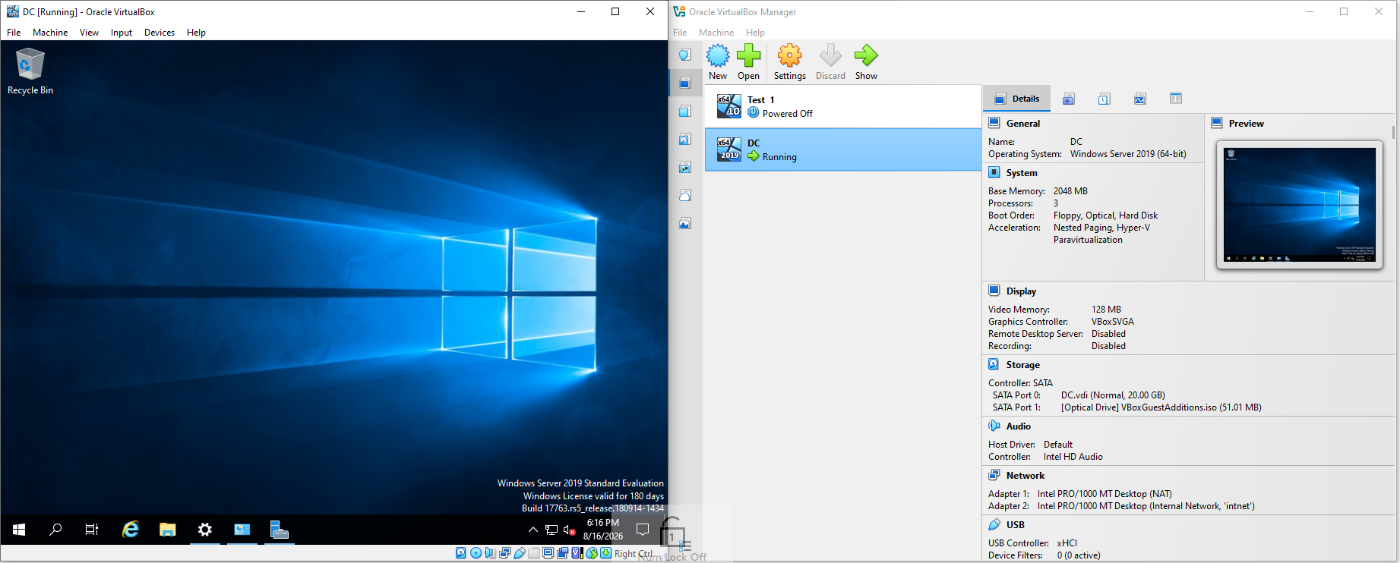Click the General section header link

tap(1023, 124)
